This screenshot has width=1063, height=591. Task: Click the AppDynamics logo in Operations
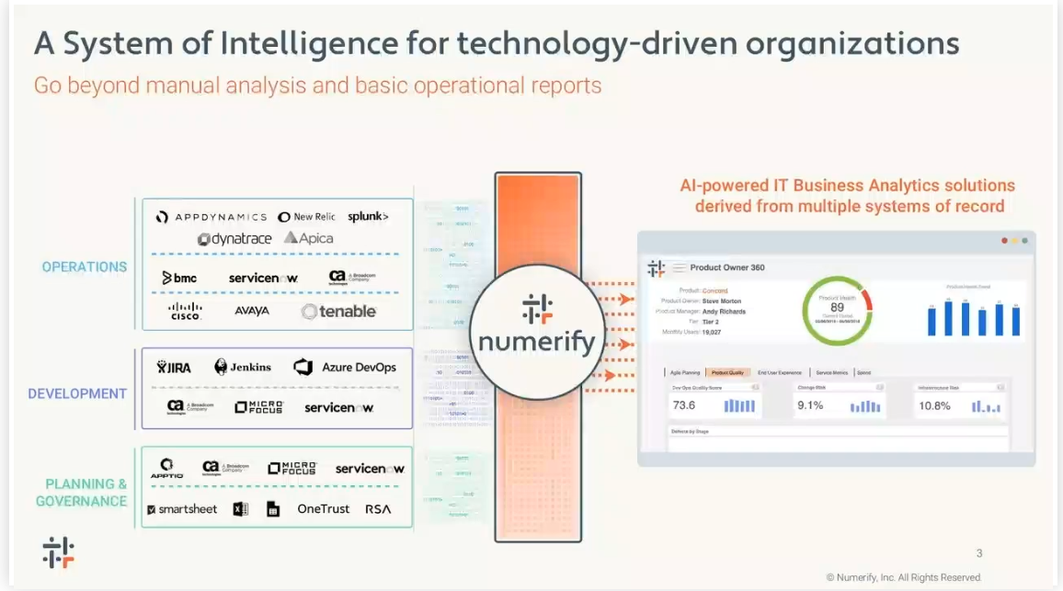tap(211, 217)
